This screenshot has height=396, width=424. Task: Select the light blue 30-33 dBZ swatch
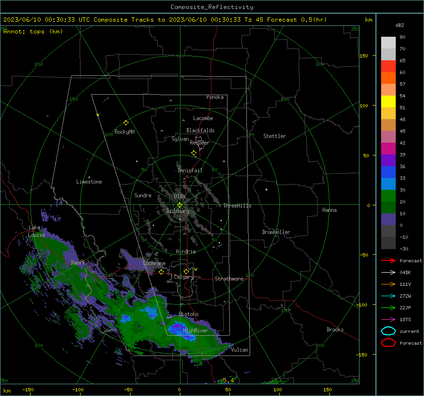[388, 184]
